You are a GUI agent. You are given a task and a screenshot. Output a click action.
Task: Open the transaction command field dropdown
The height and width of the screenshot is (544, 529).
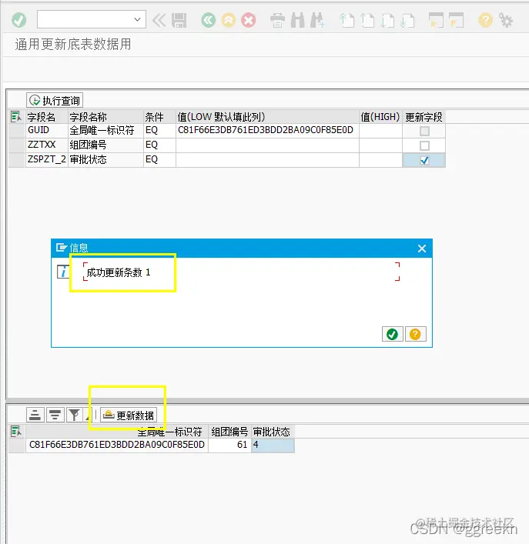tap(138, 19)
